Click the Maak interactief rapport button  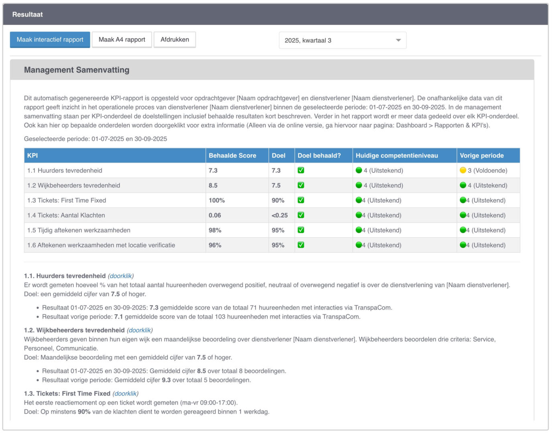click(x=50, y=40)
